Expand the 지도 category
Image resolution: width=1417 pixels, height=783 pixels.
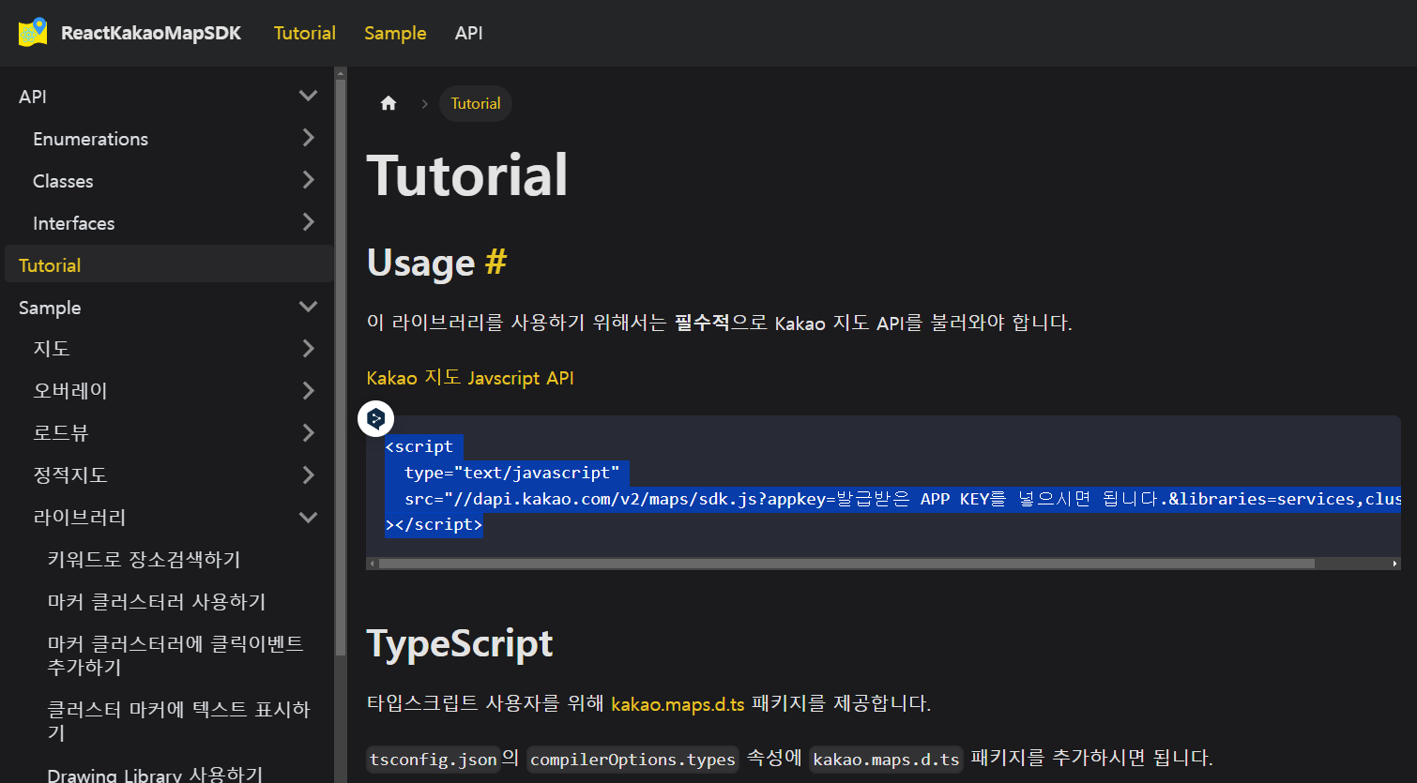(x=308, y=348)
